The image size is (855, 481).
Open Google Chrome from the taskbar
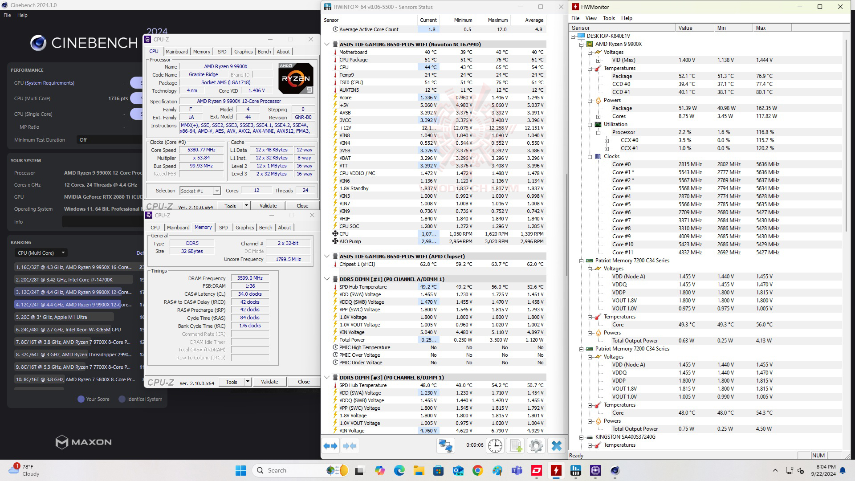point(477,471)
